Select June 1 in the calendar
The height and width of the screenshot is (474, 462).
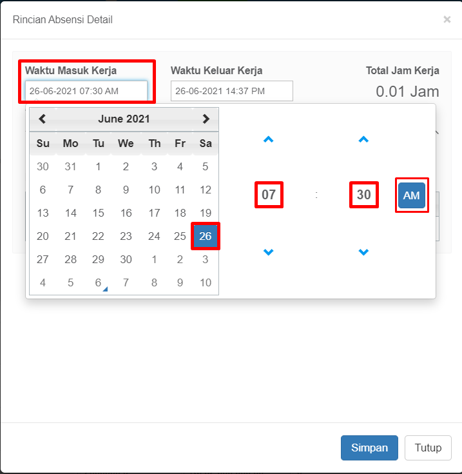(98, 166)
